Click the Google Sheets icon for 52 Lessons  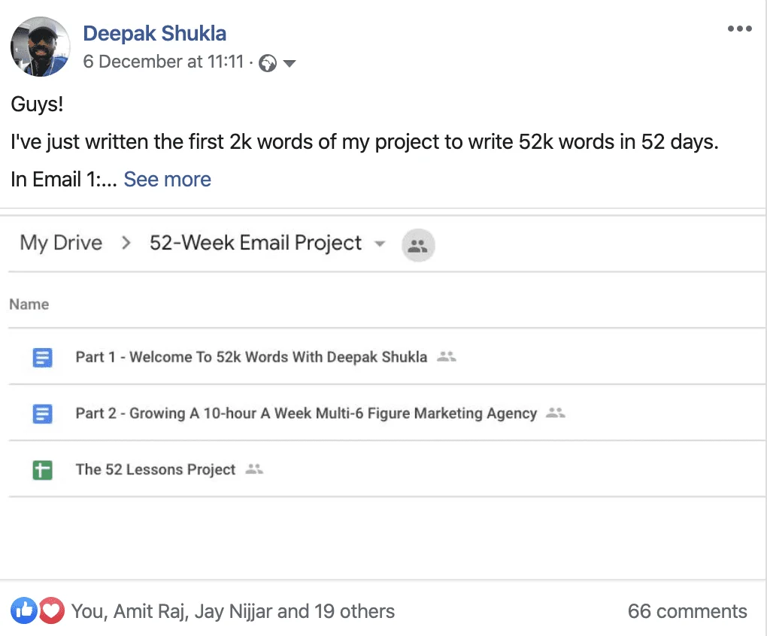coord(43,471)
